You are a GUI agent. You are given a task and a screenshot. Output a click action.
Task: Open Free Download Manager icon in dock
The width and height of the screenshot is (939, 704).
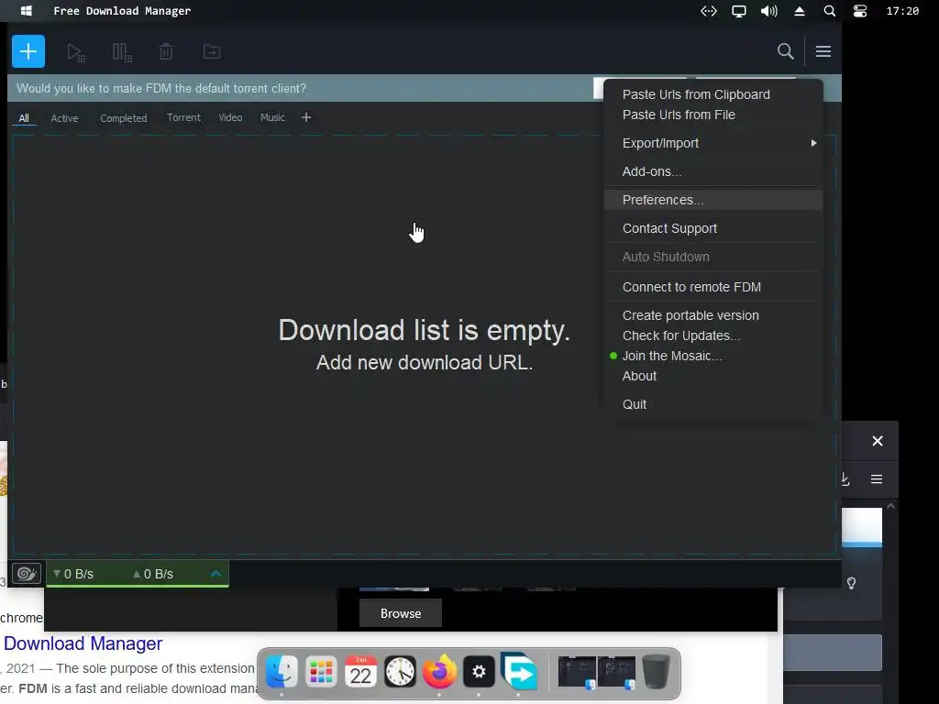(519, 671)
